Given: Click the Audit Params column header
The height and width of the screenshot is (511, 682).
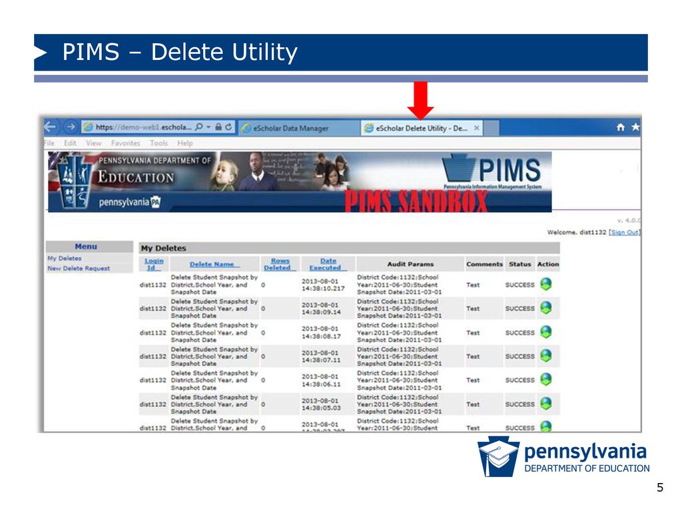Looking at the screenshot, I should tap(410, 264).
